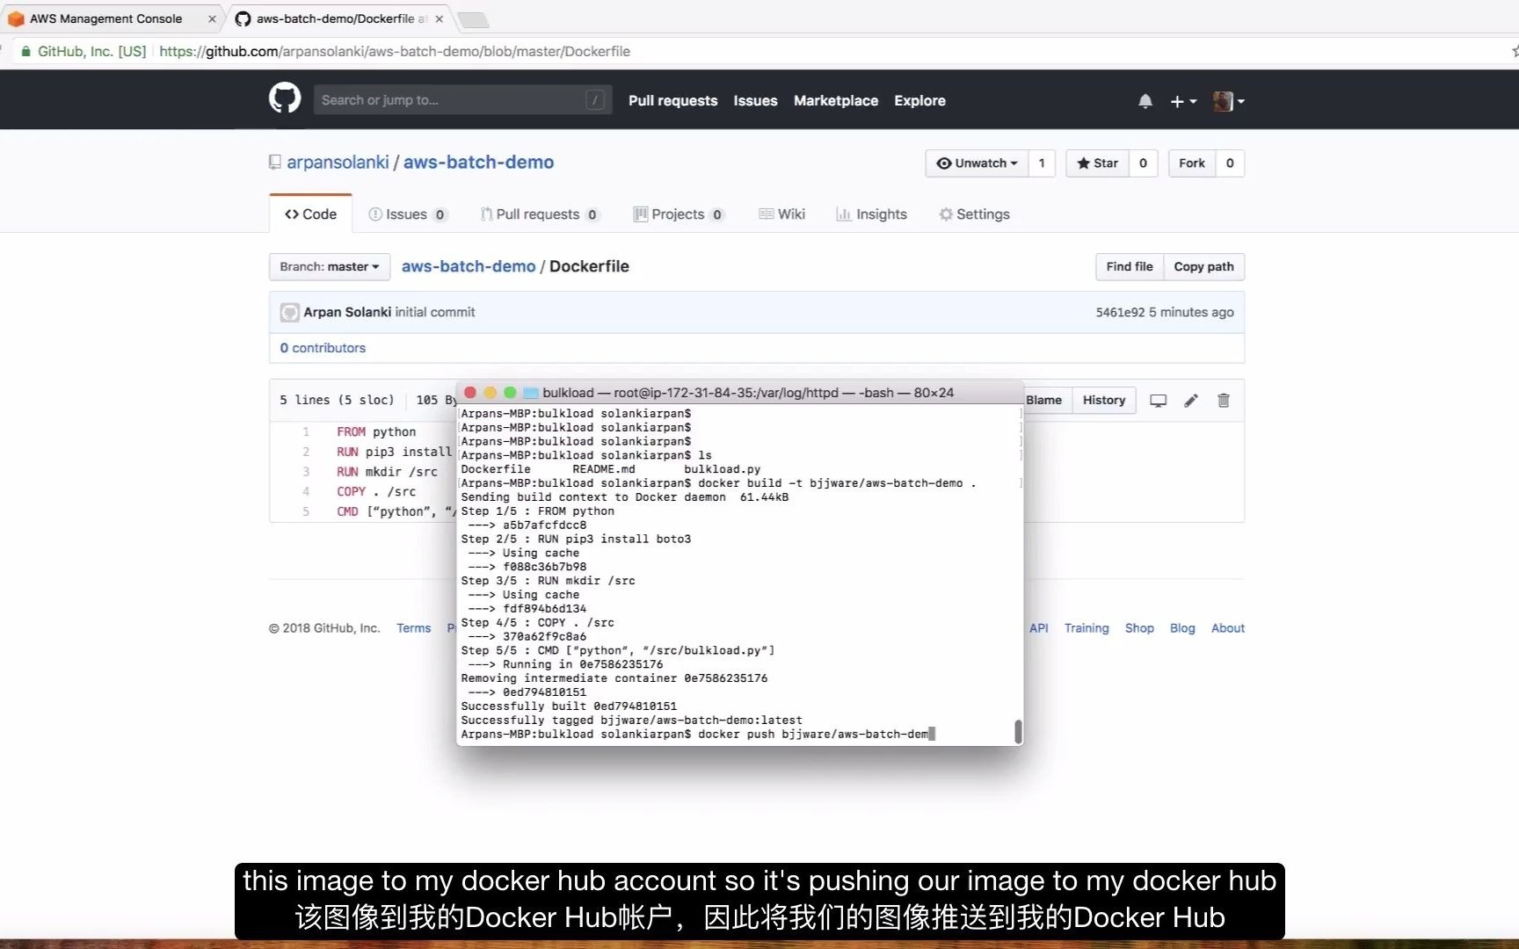Viewport: 1519px width, 949px height.
Task: Open the arpansolanki profile link
Action: (338, 163)
